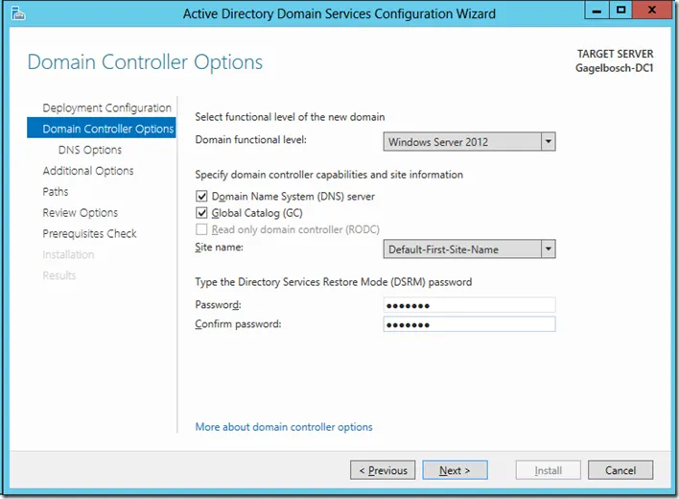Go back with the Previous button

384,470
